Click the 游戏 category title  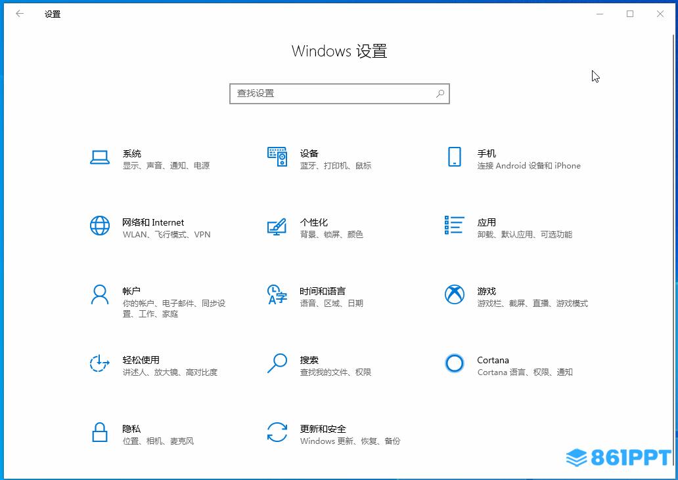coord(486,291)
